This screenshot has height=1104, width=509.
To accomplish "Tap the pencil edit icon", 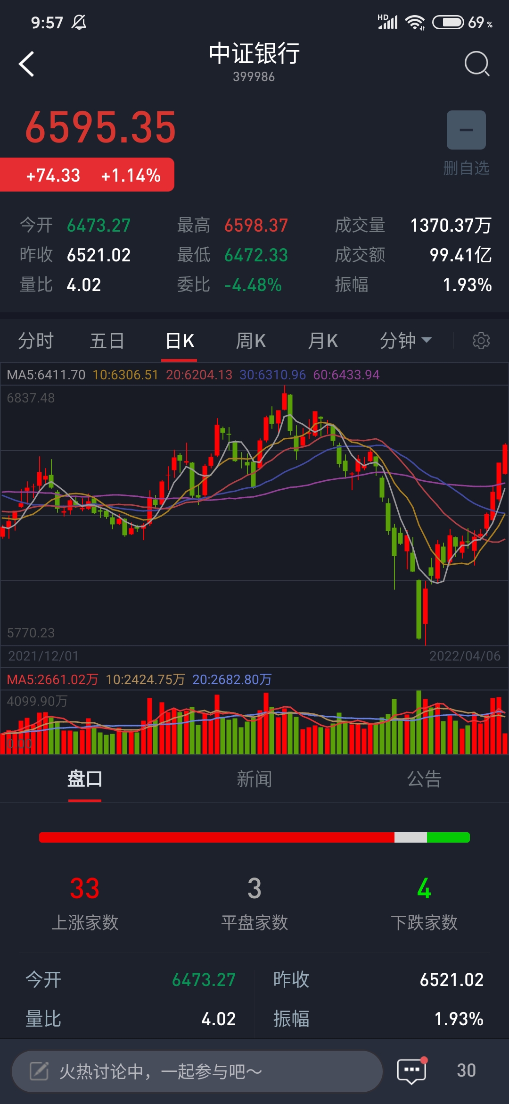I will [39, 1071].
